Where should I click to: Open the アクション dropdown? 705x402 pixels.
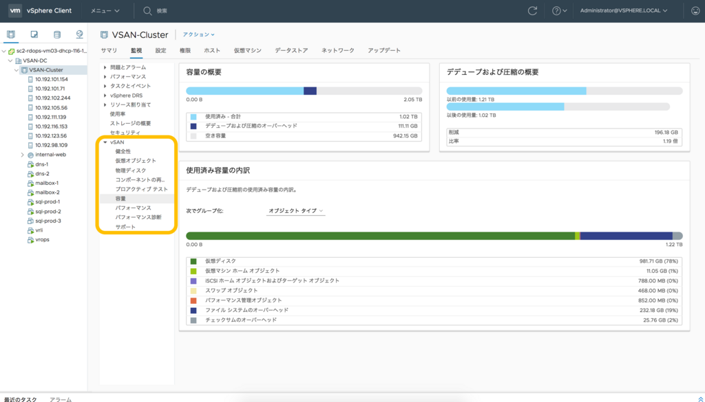click(x=199, y=34)
